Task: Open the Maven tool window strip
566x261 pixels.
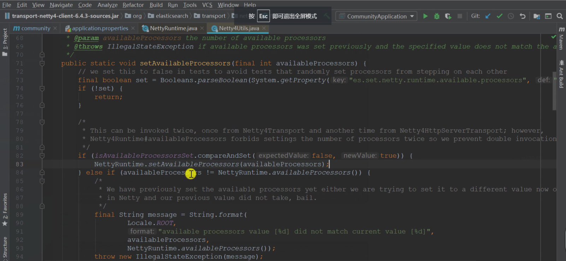Action: pyautogui.click(x=561, y=38)
